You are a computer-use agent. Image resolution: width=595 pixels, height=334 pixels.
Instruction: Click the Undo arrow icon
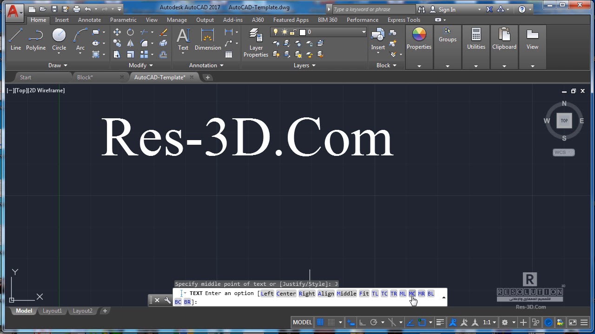88,9
